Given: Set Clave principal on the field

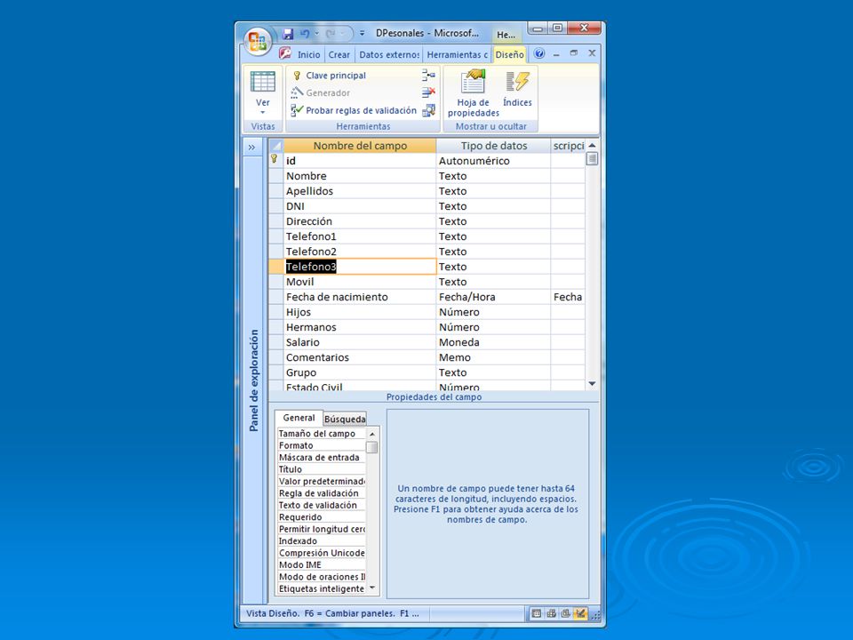Looking at the screenshot, I should [329, 76].
